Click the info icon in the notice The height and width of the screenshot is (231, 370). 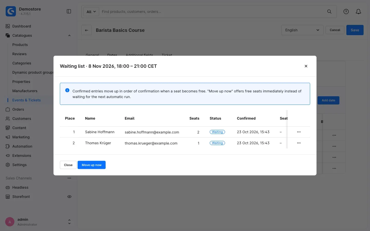67,90
